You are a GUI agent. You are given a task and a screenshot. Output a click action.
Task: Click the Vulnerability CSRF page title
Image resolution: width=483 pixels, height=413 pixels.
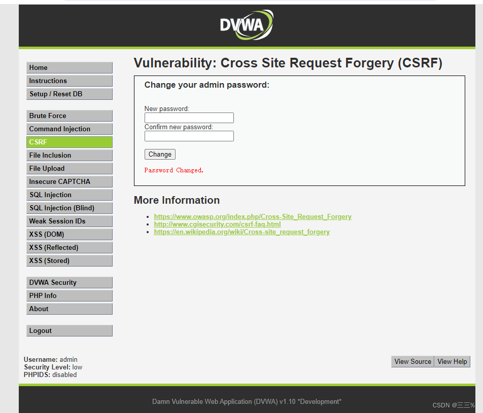click(x=288, y=63)
